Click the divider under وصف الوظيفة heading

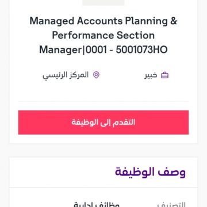pyautogui.click(x=103, y=187)
